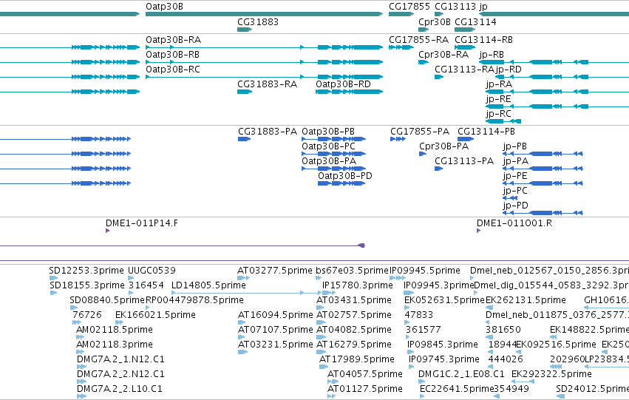Select CG13114-RB transcript label
This screenshot has height=400, width=629.
(x=483, y=40)
